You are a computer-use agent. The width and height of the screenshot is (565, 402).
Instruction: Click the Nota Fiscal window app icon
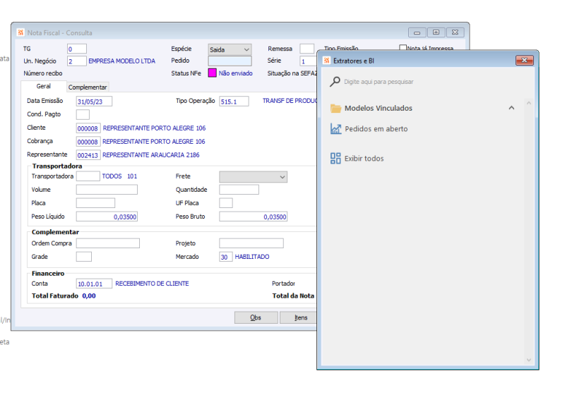coord(21,32)
